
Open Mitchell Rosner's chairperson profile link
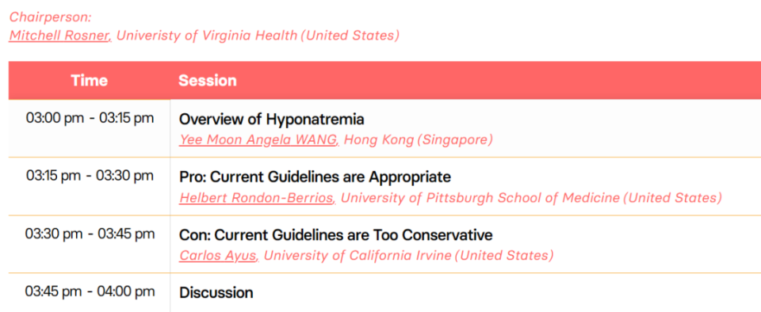[59, 36]
